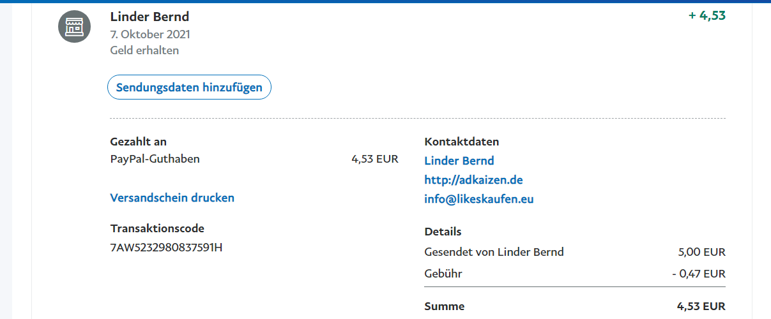Click the 5,00 EUR sent amount
This screenshot has height=319, width=771.
702,252
